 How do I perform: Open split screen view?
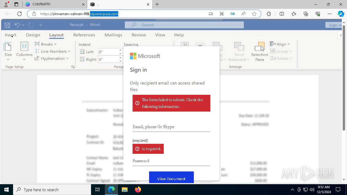click(x=282, y=14)
